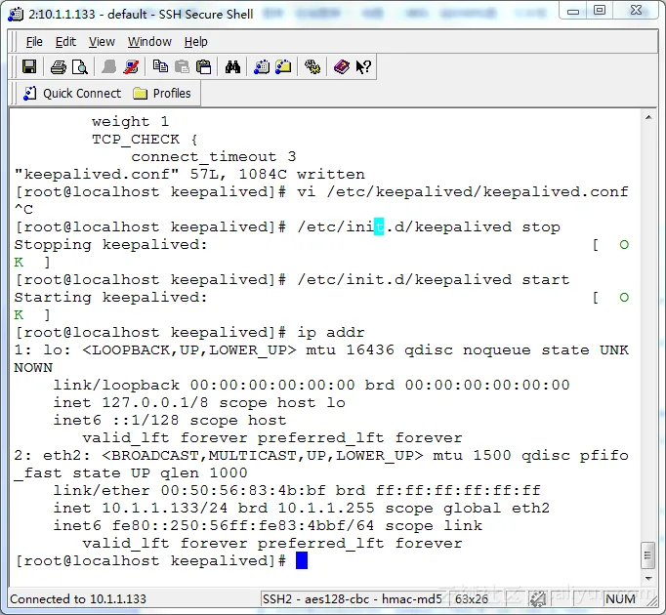Image resolution: width=666 pixels, height=615 pixels.
Task: Click the Help book icon
Action: [342, 66]
